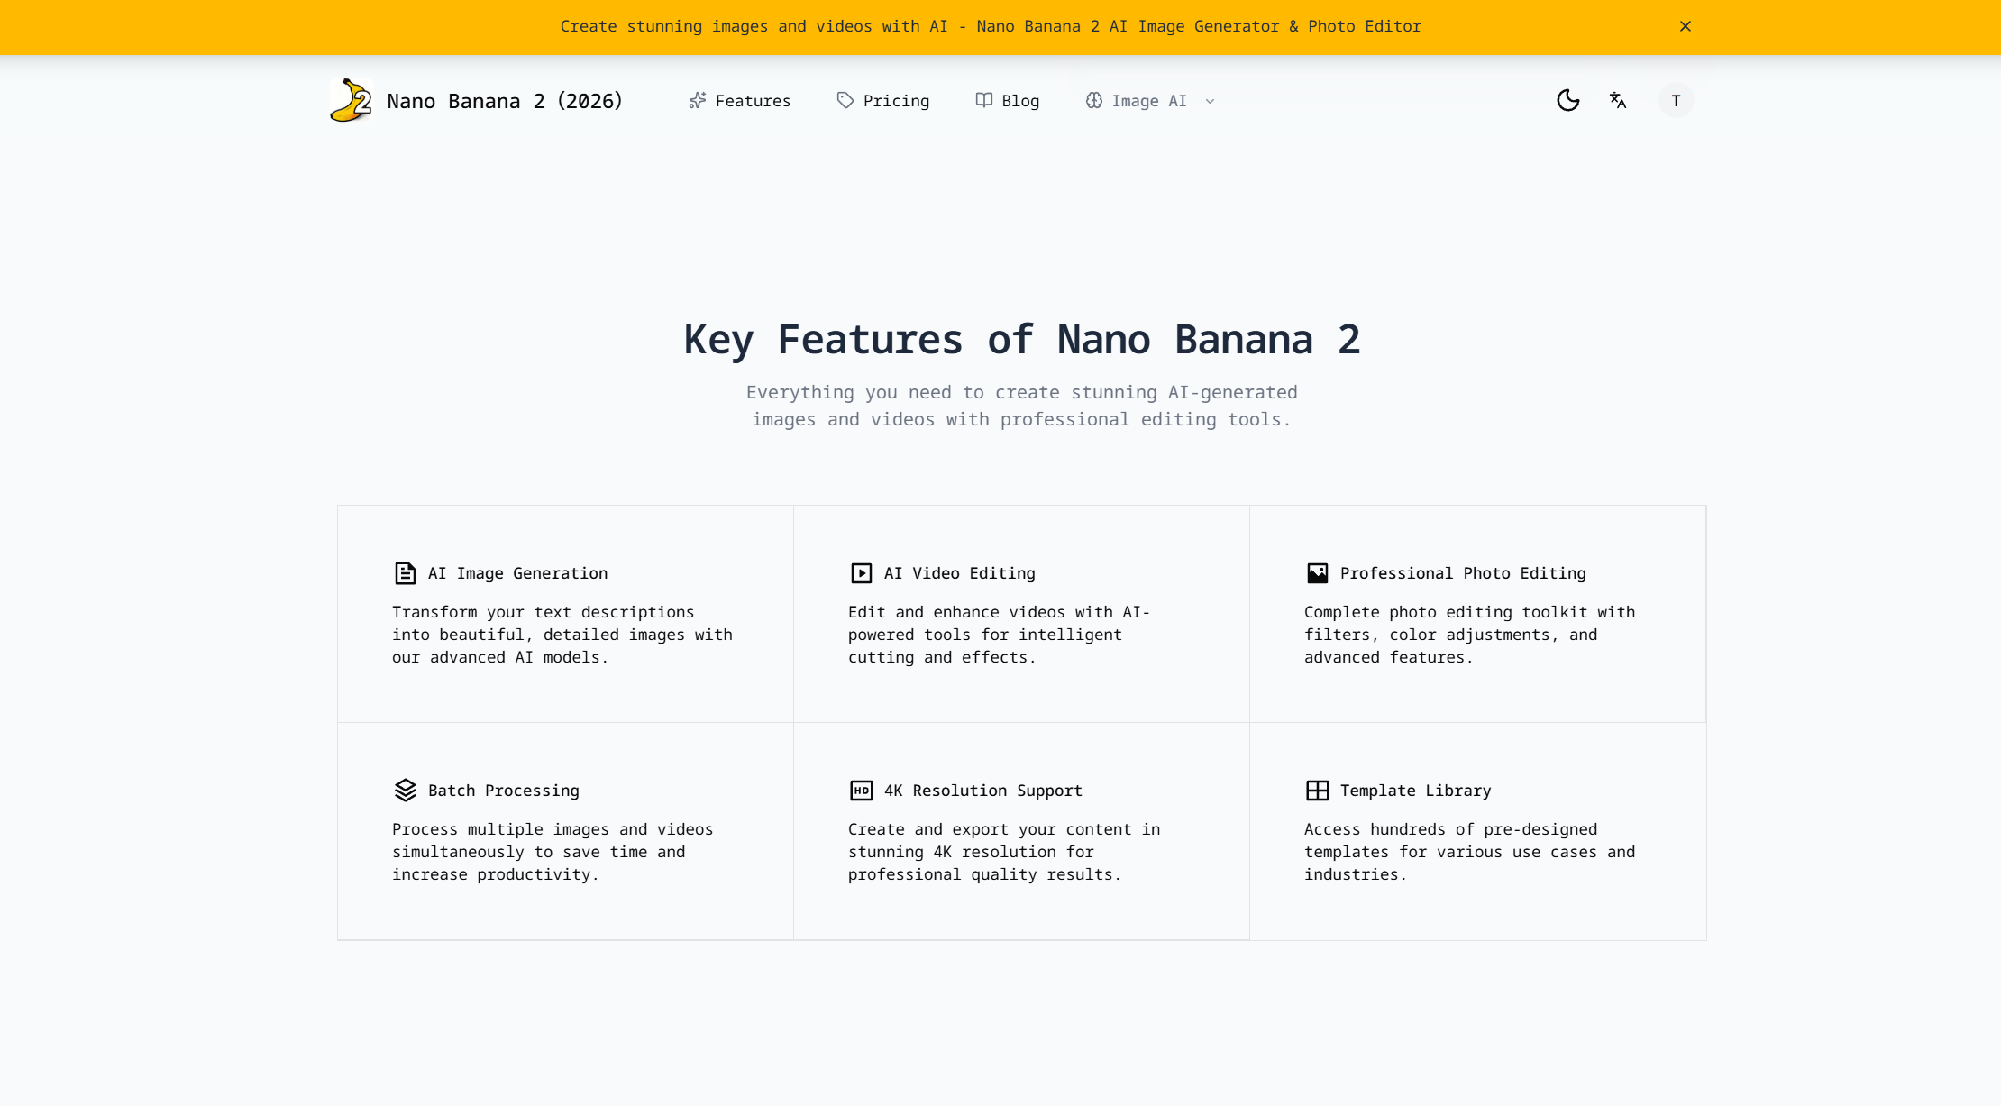Click the Pricing tag icon
2001x1106 pixels.
pyautogui.click(x=845, y=100)
